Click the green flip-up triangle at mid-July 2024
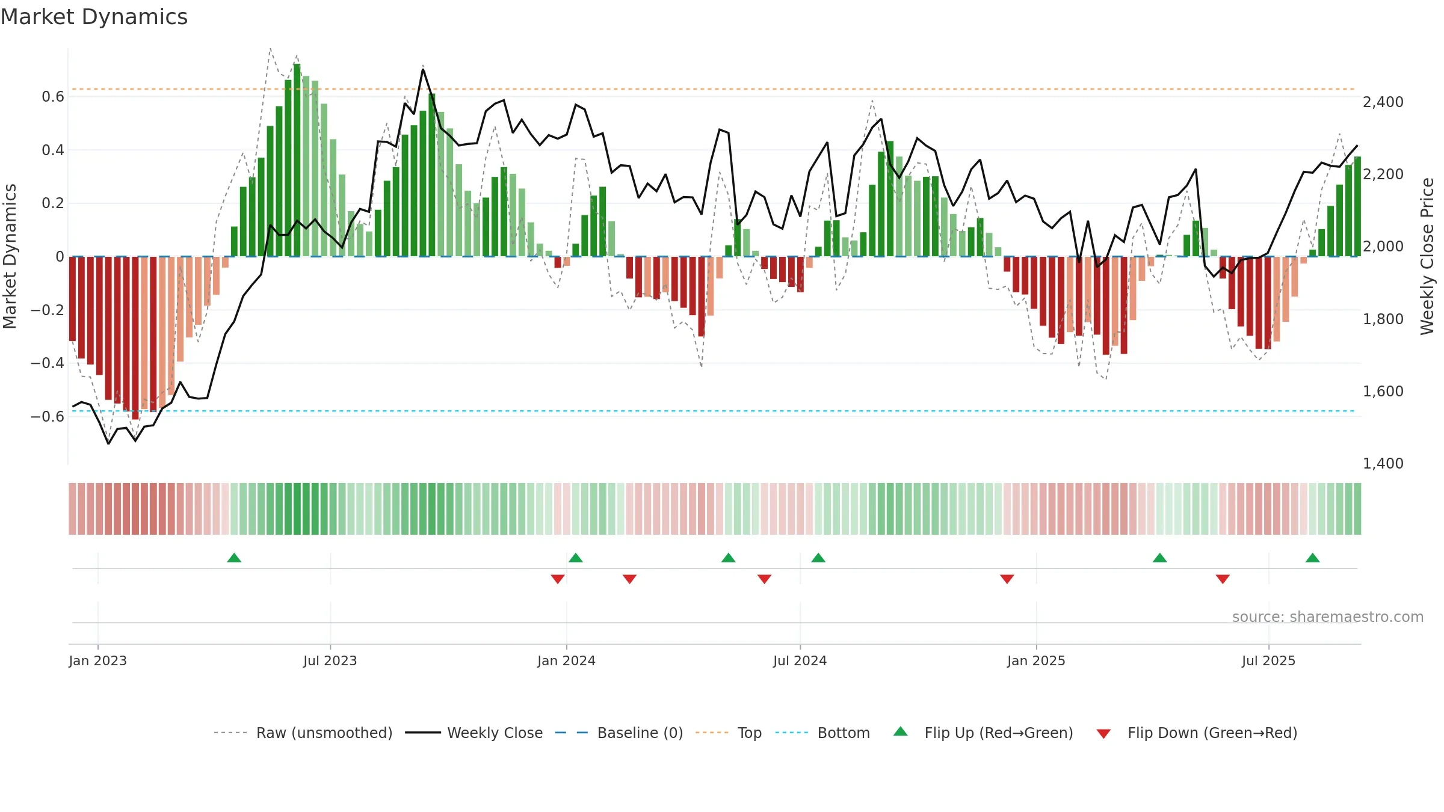The height and width of the screenshot is (812, 1444). (x=818, y=558)
